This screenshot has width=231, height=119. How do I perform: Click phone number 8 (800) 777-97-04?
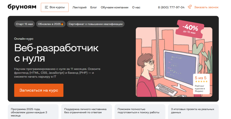(171, 7)
